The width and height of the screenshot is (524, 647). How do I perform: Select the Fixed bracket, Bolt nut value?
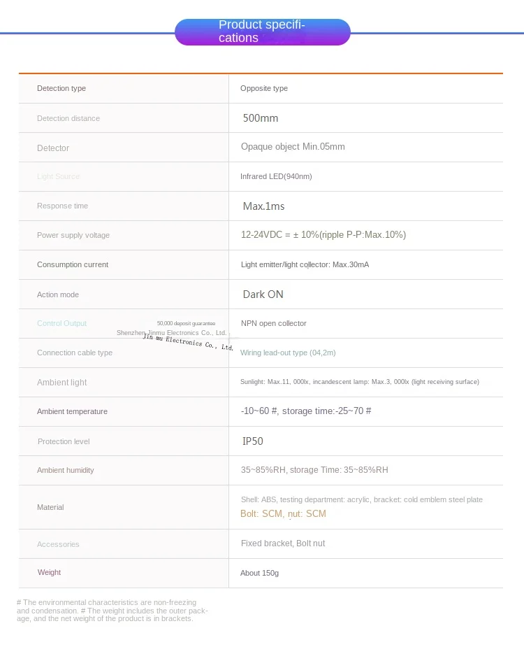[283, 543]
